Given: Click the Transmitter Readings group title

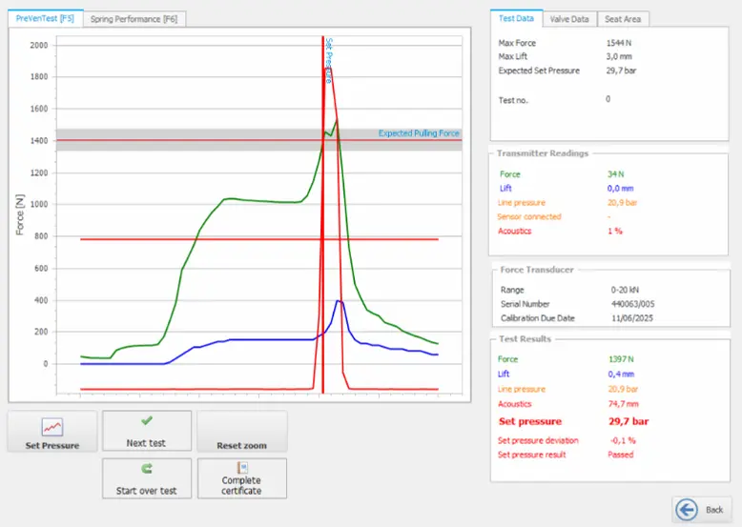Looking at the screenshot, I should tap(543, 153).
